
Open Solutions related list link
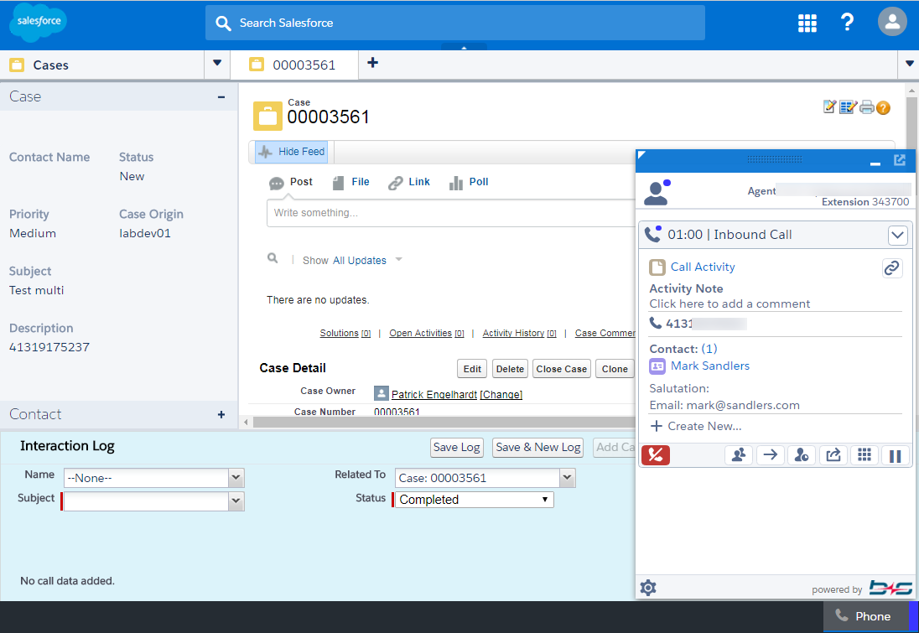point(345,333)
